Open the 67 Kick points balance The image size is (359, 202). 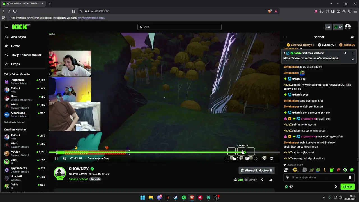[x=338, y=27]
